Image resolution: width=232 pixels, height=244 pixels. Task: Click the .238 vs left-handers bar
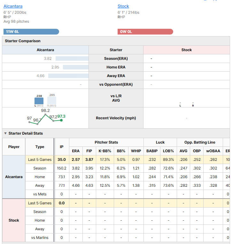click(x=39, y=101)
